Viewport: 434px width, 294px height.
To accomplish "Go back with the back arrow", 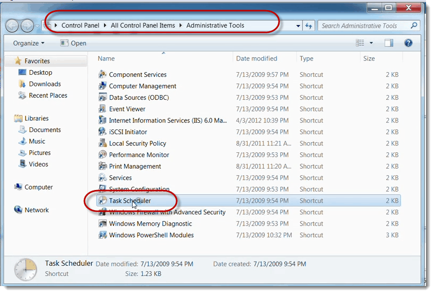I will pyautogui.click(x=12, y=27).
